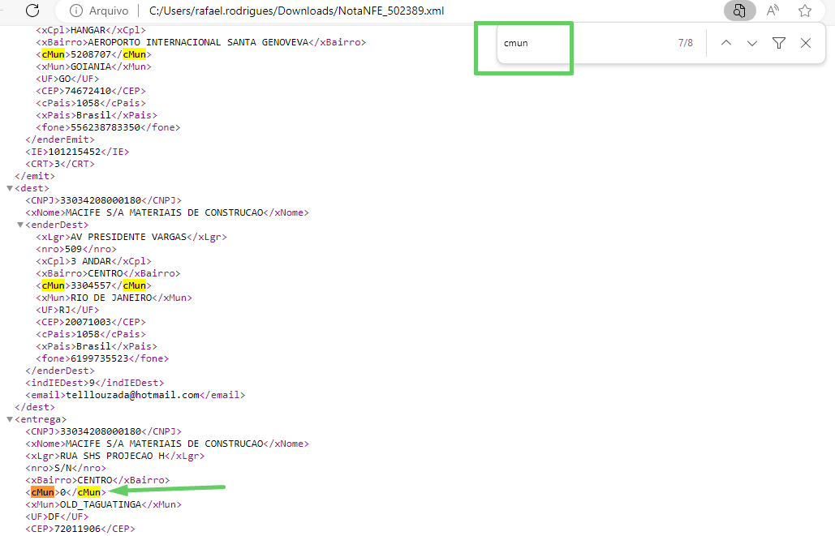
Task: Select the UF value RJ
Action: tap(65, 310)
